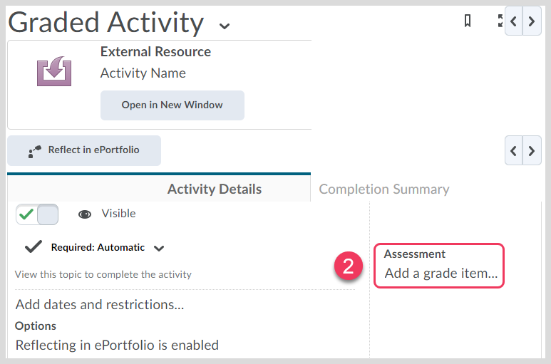Go to next topic using top arrow
Image resolution: width=551 pixels, height=364 pixels.
[x=531, y=22]
